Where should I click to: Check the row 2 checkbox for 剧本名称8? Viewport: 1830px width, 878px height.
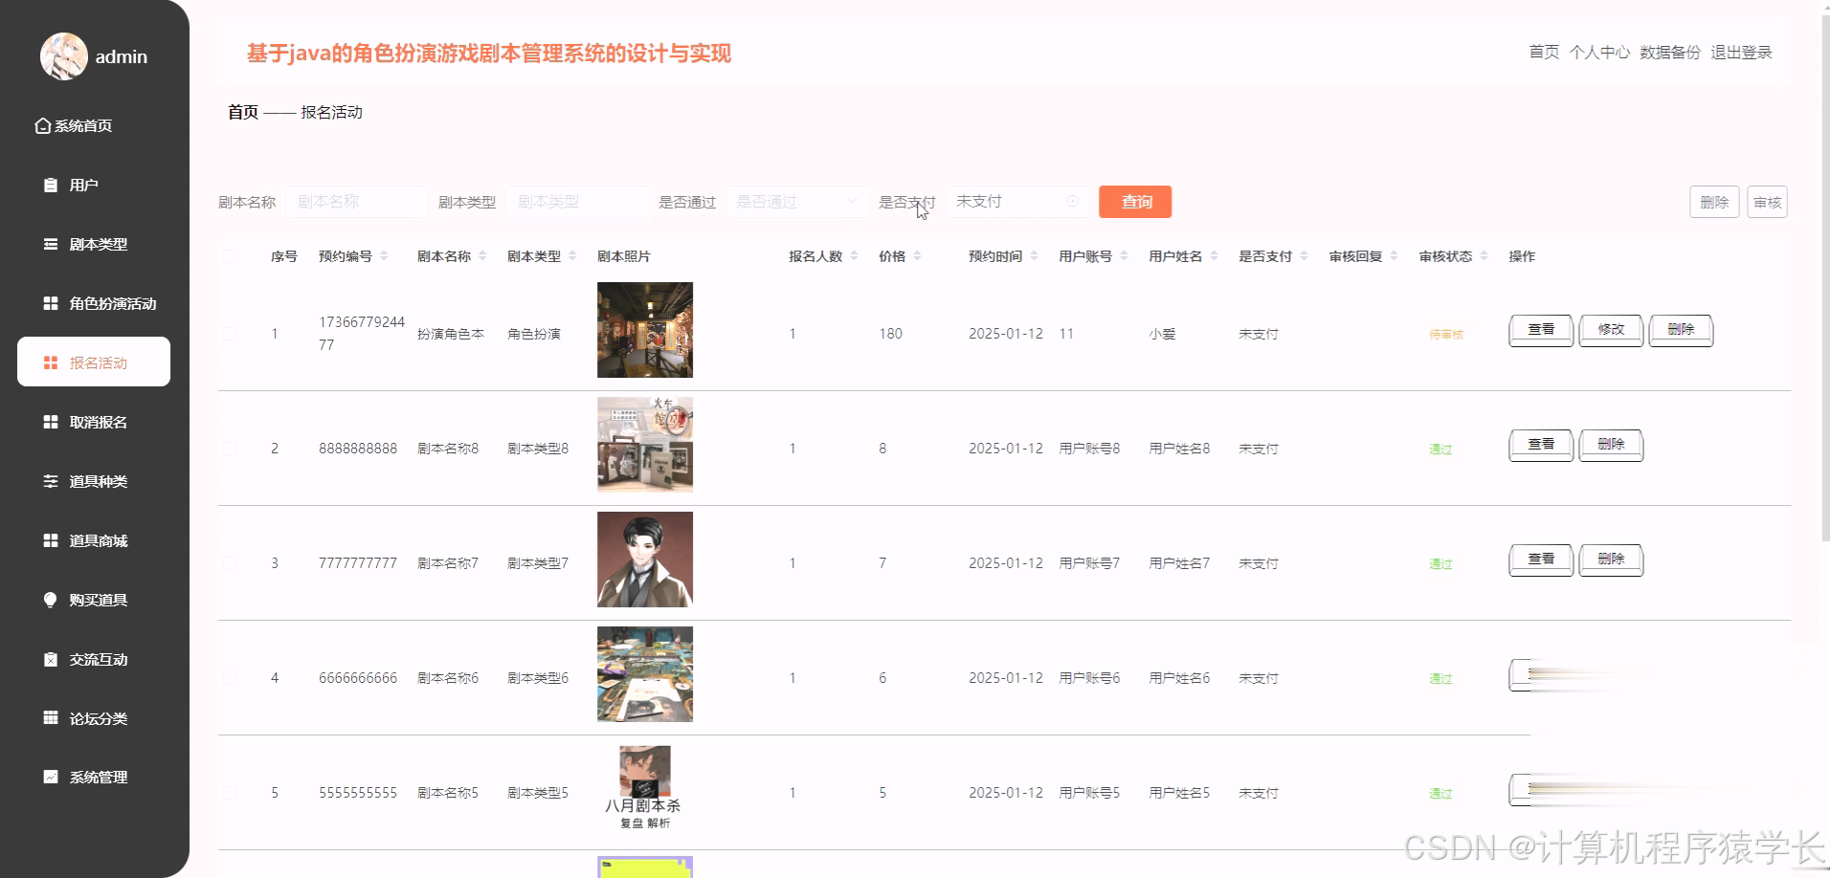pyautogui.click(x=230, y=449)
